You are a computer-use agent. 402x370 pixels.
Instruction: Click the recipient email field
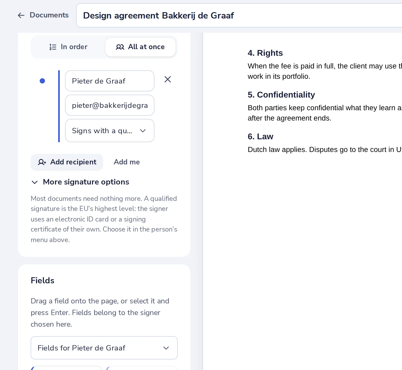pyautogui.click(x=110, y=105)
